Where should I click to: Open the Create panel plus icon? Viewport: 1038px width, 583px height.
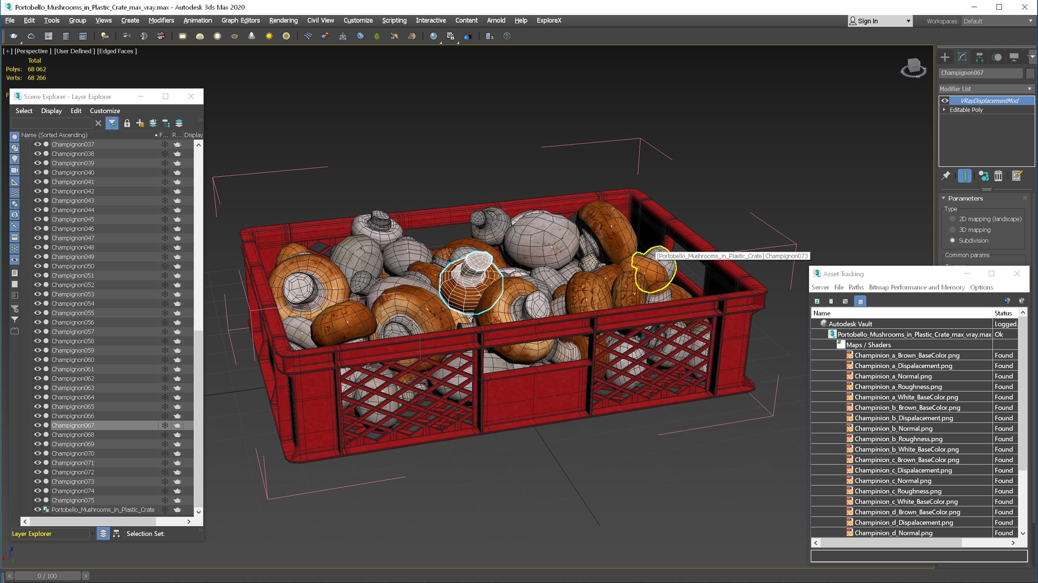point(944,57)
